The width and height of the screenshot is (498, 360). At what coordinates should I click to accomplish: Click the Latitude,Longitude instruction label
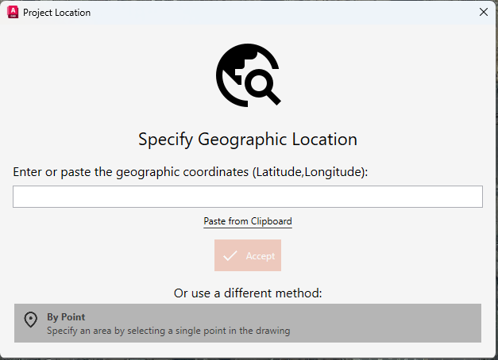pos(191,172)
